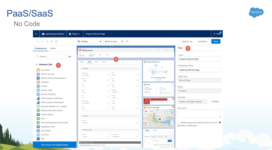272x150 pixels.
Task: Click the Redo icon in the toolbar
Action: pyautogui.click(x=42, y=41)
